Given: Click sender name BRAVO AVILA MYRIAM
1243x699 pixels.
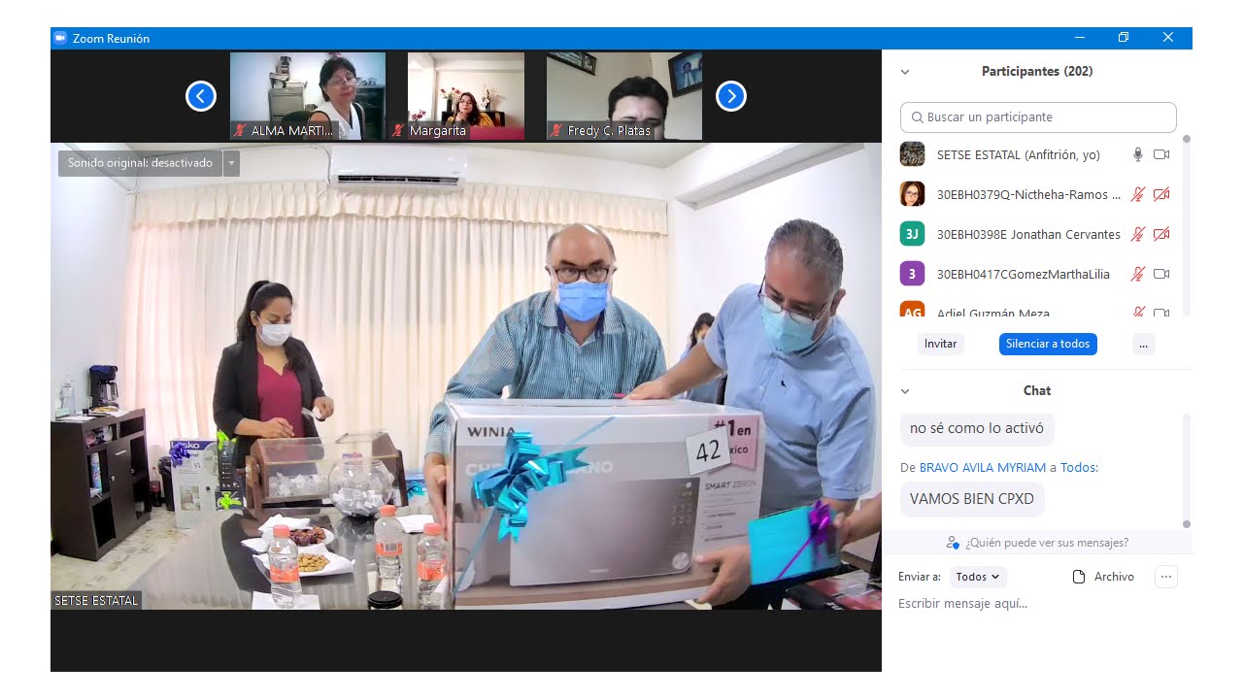Looking at the screenshot, I should click(983, 467).
